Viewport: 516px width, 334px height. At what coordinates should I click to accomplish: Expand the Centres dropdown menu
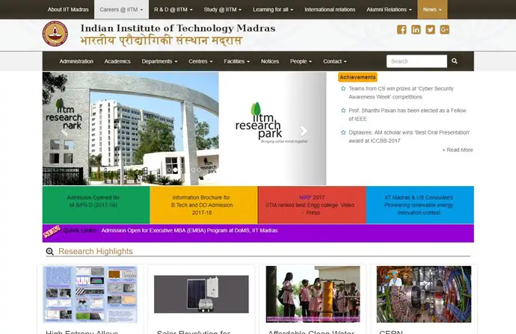(200, 61)
